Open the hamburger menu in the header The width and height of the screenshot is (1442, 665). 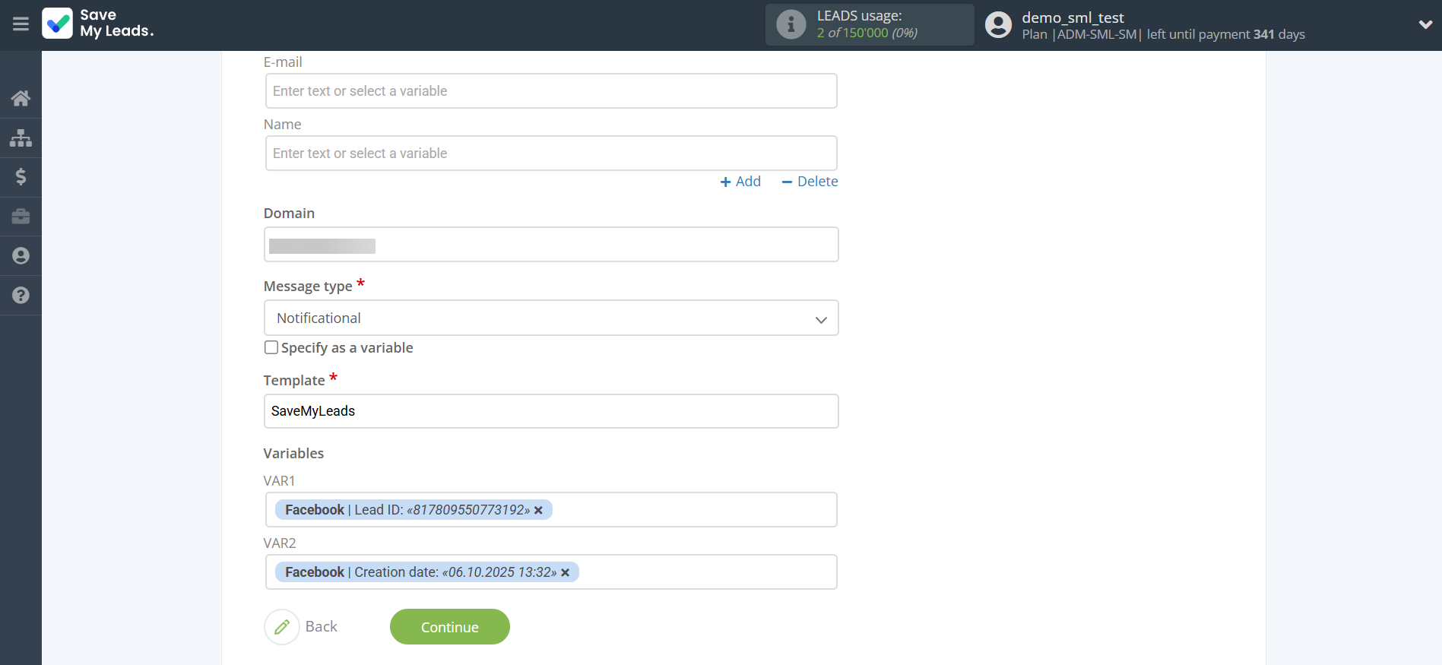click(21, 24)
